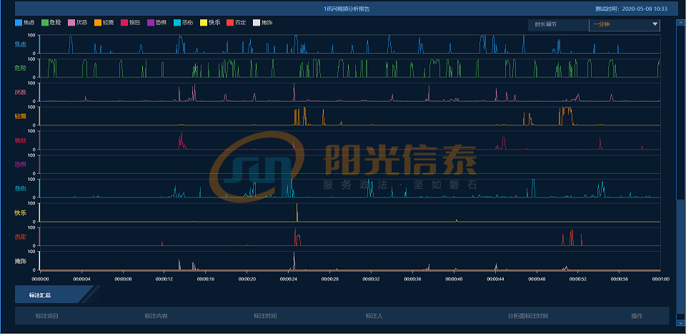Toggle the 危险 series in the legend
Viewport: 686px width, 334px height.
[x=52, y=22]
